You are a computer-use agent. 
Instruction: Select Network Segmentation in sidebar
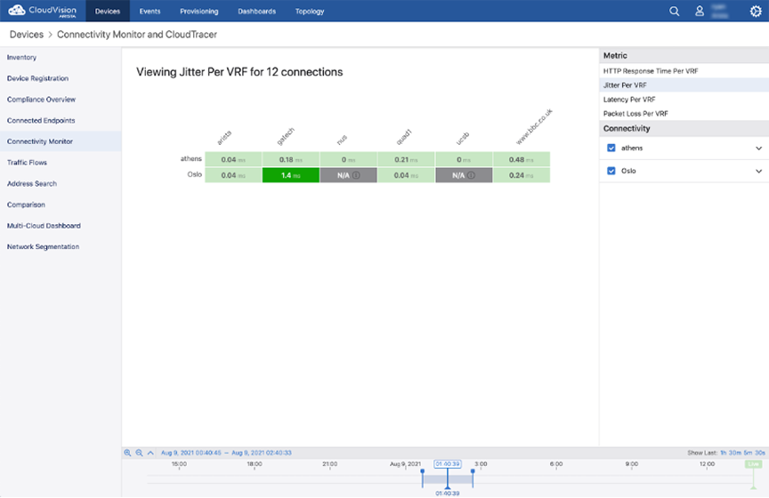click(x=61, y=246)
